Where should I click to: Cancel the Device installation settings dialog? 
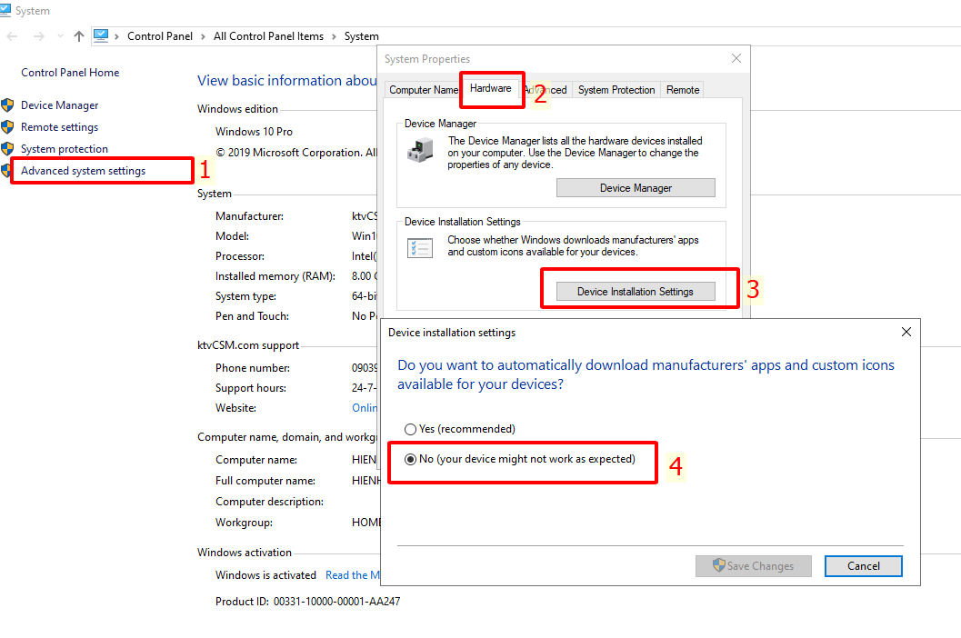tap(863, 566)
